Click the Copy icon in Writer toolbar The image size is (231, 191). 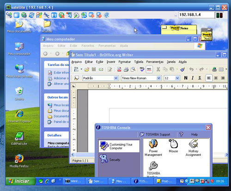pos(165,69)
